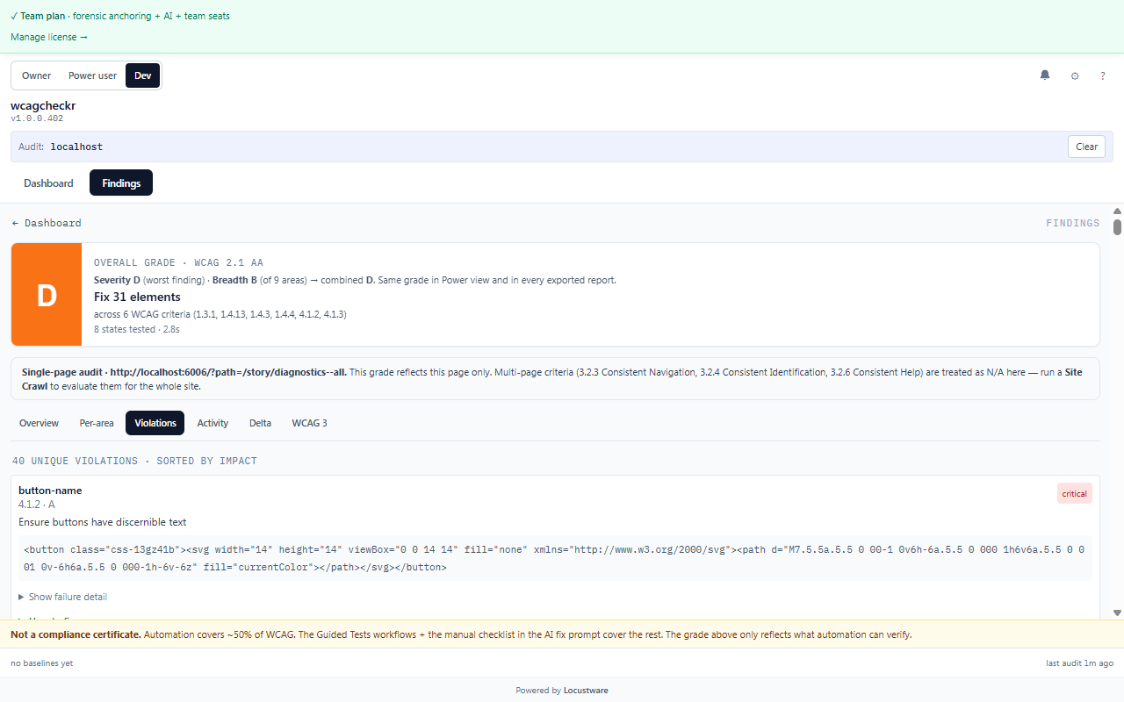Viewport: 1124px width, 702px height.
Task: Expand Show failure detail disclosure
Action: pyautogui.click(x=62, y=597)
